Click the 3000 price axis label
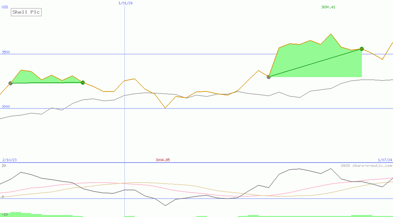This screenshot has width=393, height=217. pyautogui.click(x=6, y=106)
